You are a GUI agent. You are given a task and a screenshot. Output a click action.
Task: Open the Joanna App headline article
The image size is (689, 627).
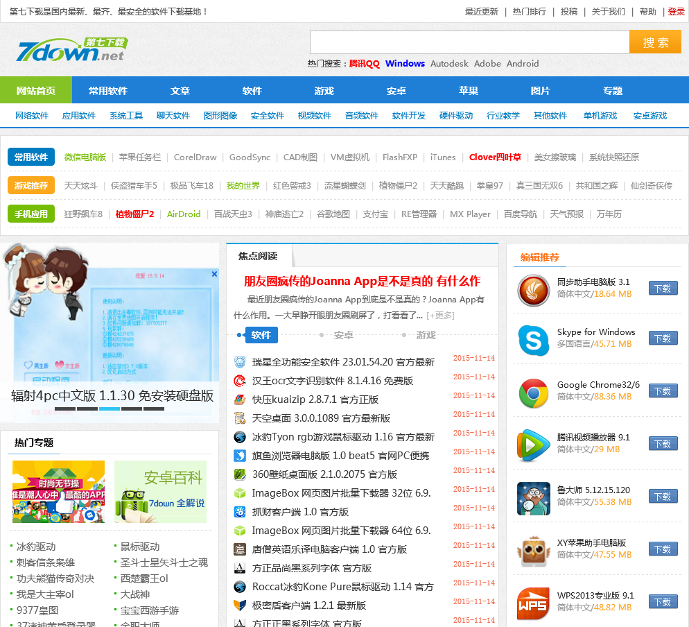coord(363,281)
